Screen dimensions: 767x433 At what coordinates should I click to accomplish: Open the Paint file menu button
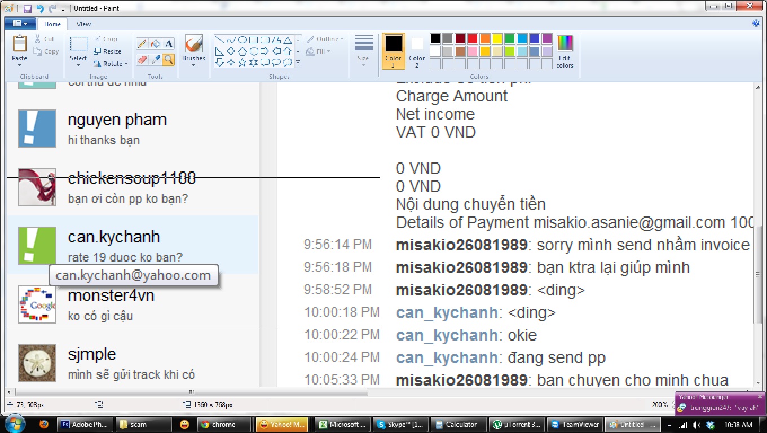click(x=20, y=24)
